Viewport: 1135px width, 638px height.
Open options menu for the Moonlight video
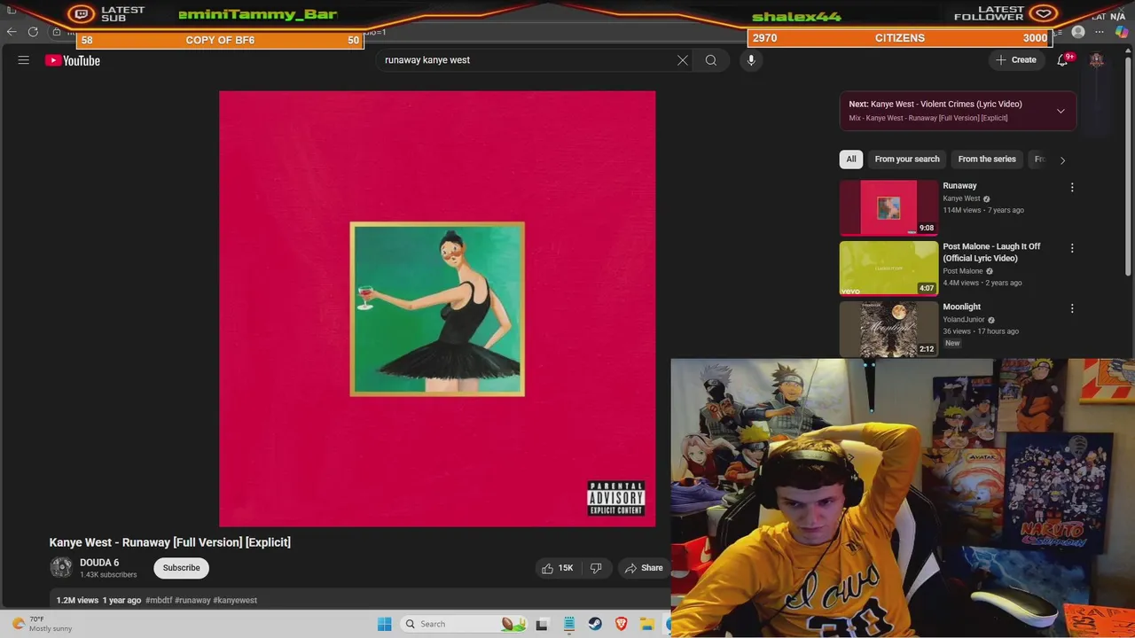point(1072,308)
